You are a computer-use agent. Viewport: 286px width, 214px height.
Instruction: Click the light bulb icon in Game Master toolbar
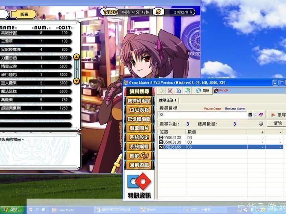point(161,90)
